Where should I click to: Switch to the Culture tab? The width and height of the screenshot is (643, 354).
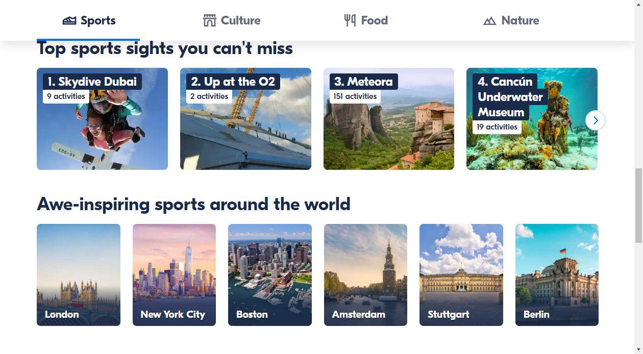click(x=240, y=21)
